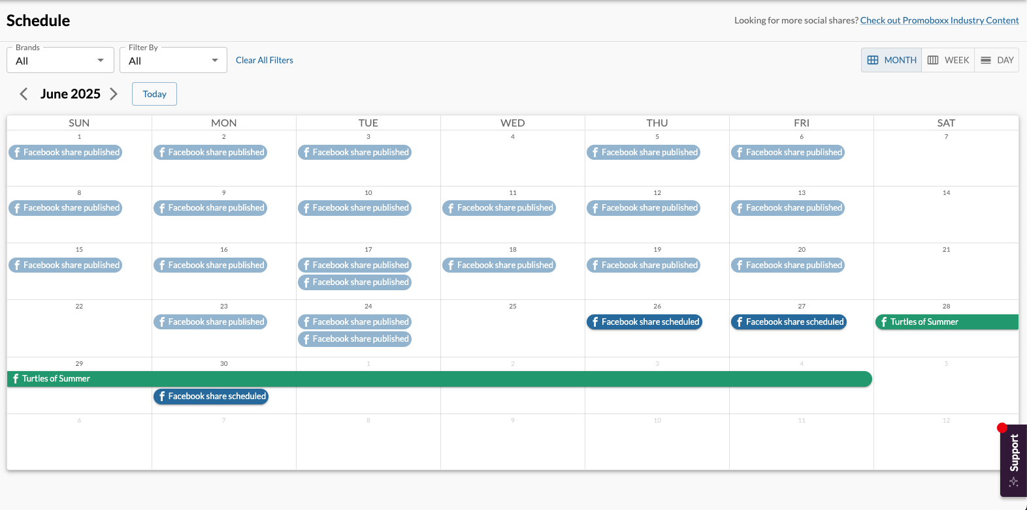1027x510 pixels.
Task: Open the Brands dropdown
Action: (60, 60)
